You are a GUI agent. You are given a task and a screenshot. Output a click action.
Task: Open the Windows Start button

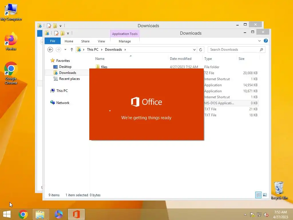click(7, 214)
